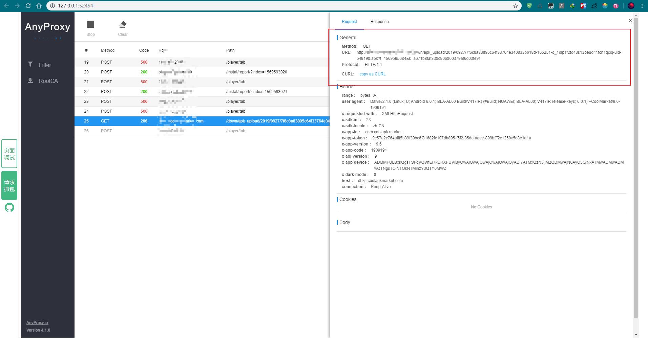Viewport: 648px width, 339px height.
Task: Click the Body section heading
Action: pos(345,222)
